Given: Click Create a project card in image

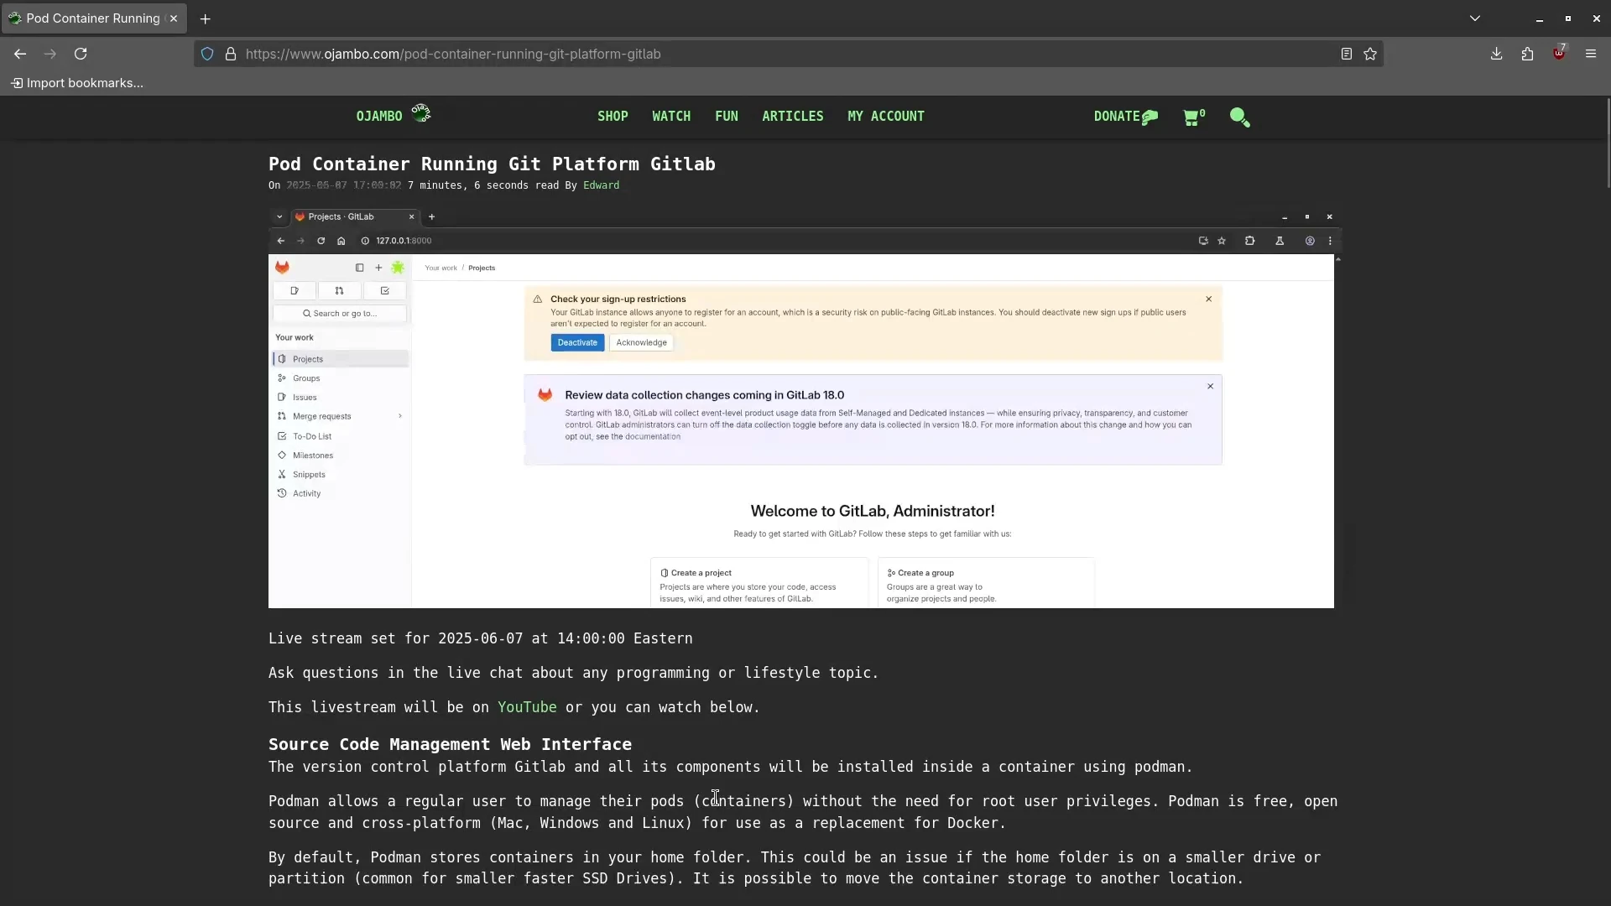Looking at the screenshot, I should click(759, 583).
